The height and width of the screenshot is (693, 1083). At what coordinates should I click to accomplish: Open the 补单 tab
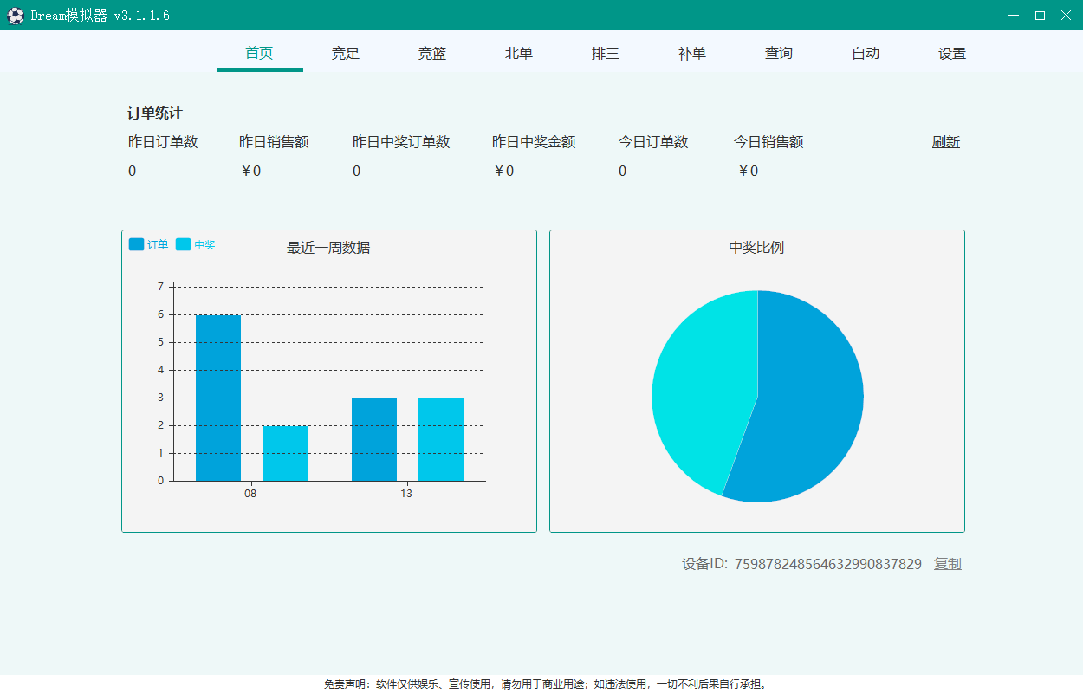[x=692, y=53]
